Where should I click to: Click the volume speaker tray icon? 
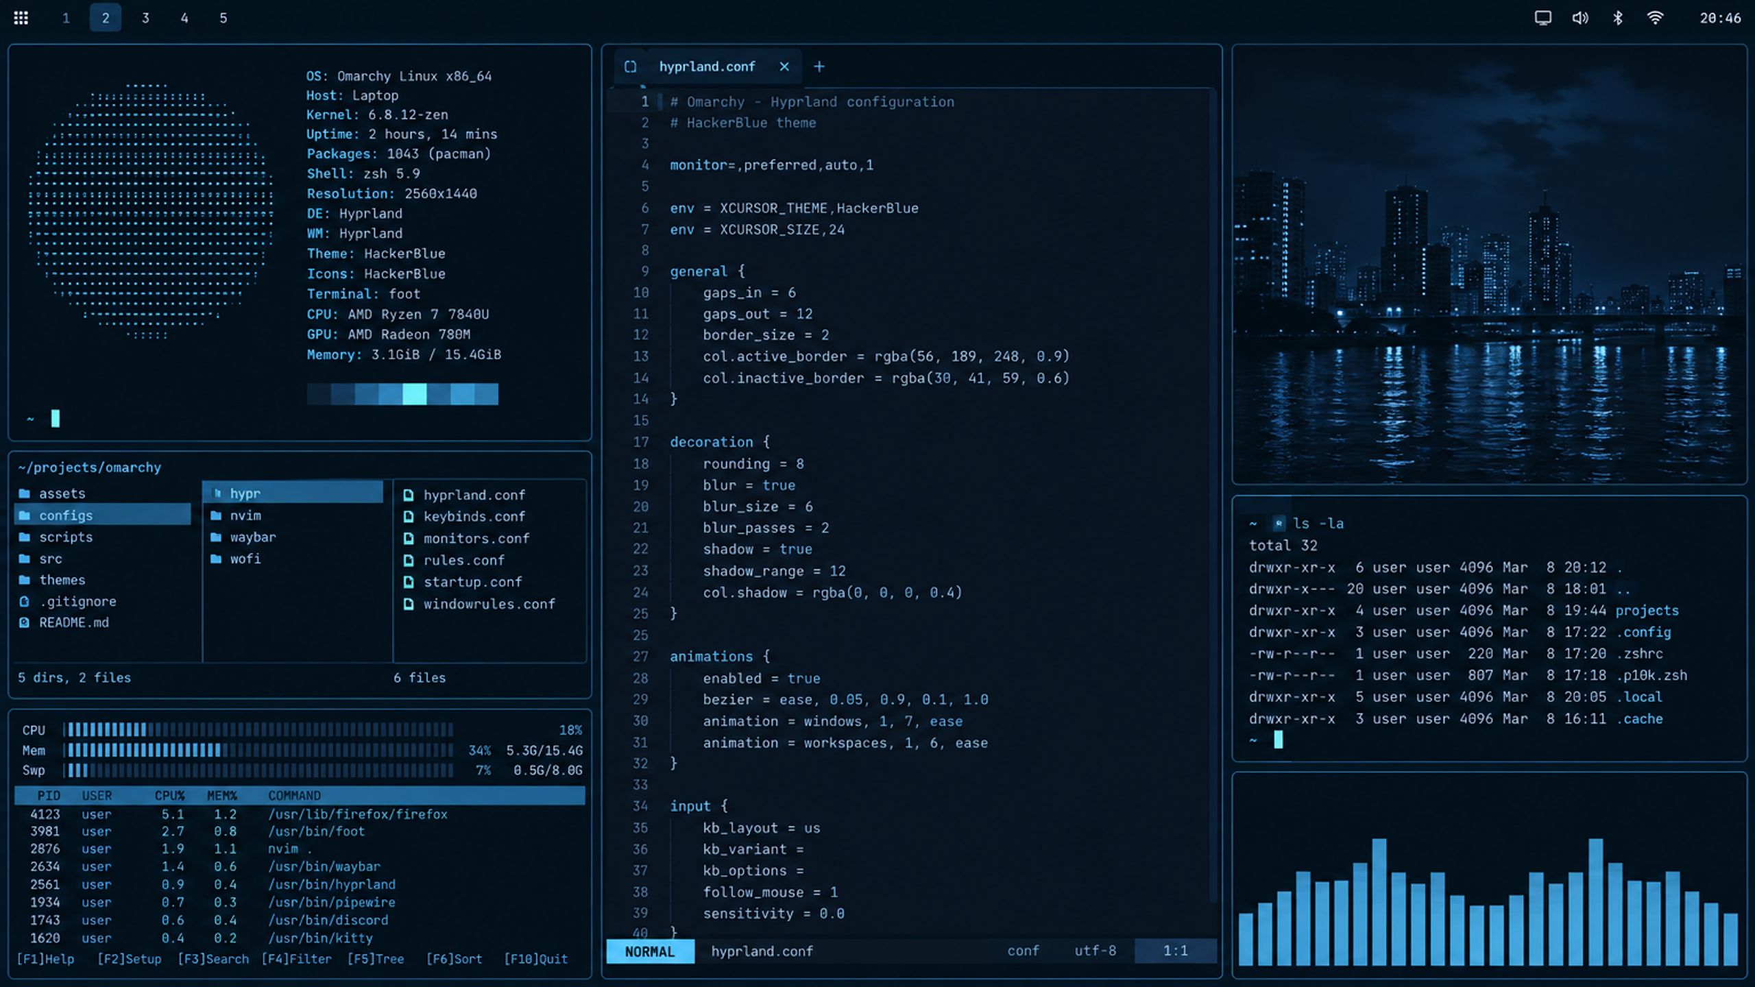[x=1579, y=18]
